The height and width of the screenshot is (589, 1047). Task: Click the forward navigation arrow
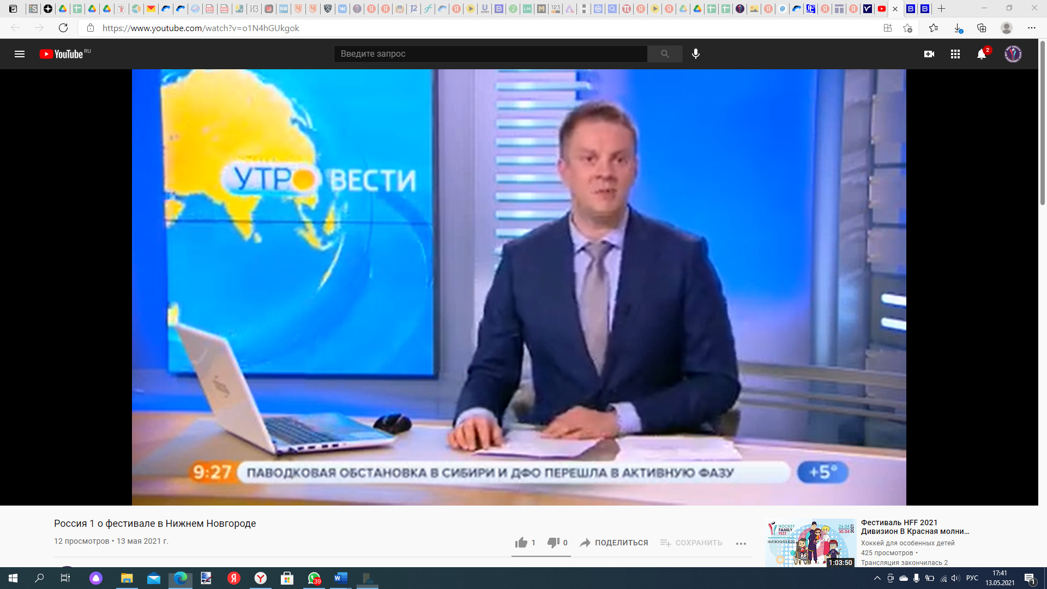point(39,28)
